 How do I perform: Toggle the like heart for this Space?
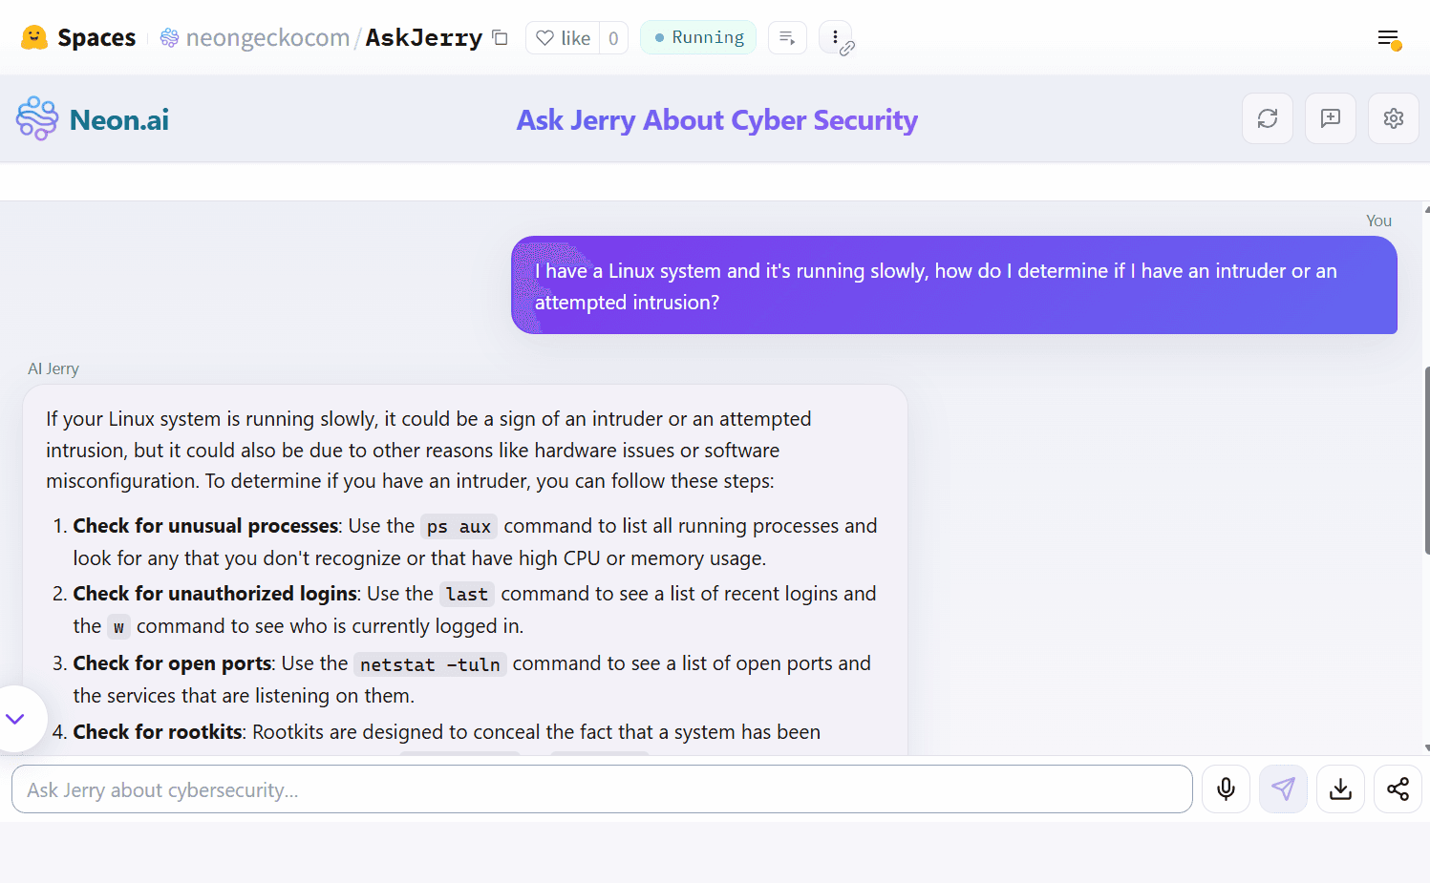click(x=546, y=37)
